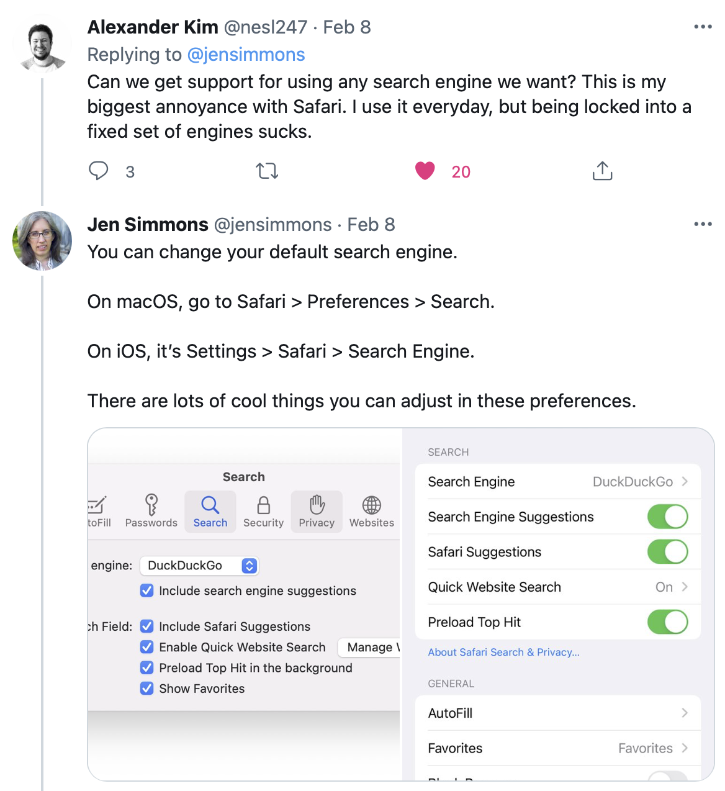Uncheck Include search engine suggestions
This screenshot has height=791, width=725.
pyautogui.click(x=147, y=590)
